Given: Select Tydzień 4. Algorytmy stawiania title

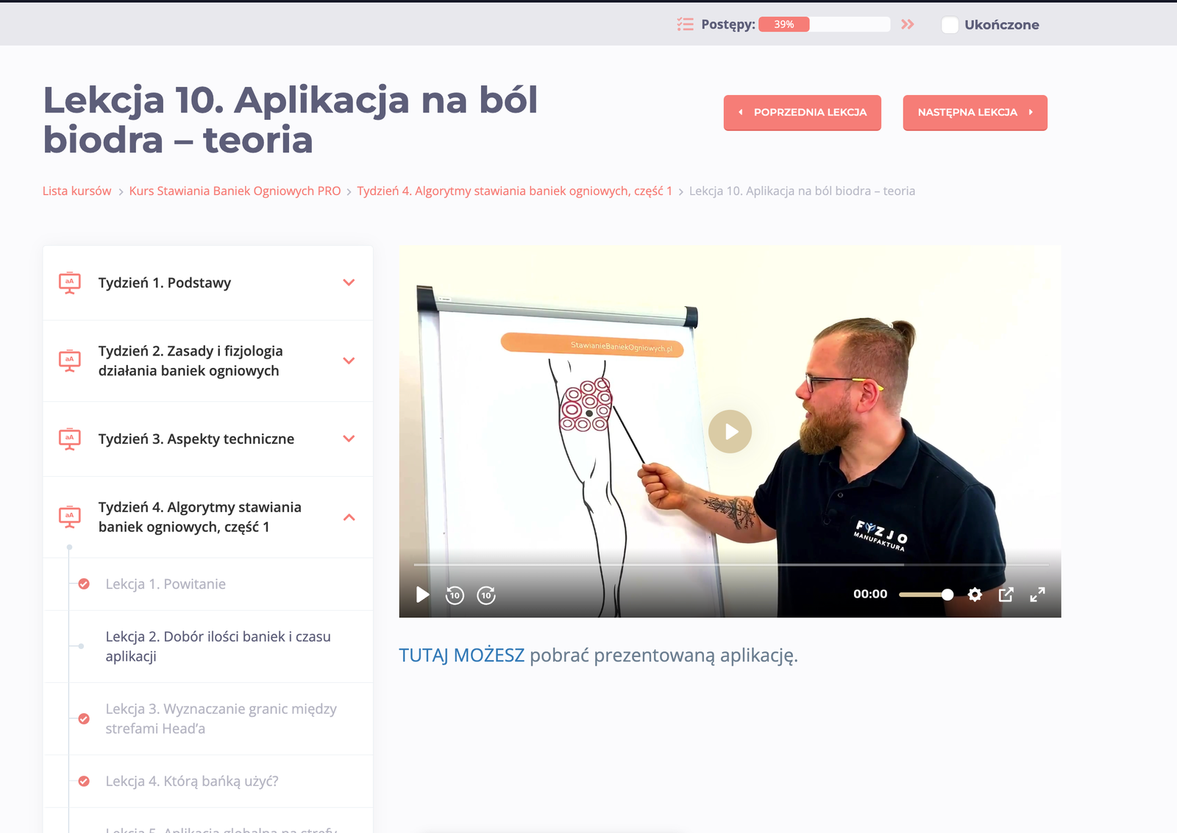Looking at the screenshot, I should 200,517.
